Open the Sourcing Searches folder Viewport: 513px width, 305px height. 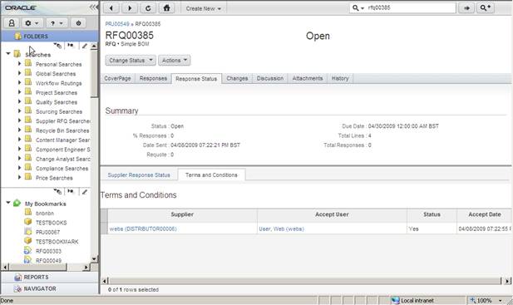coord(58,112)
